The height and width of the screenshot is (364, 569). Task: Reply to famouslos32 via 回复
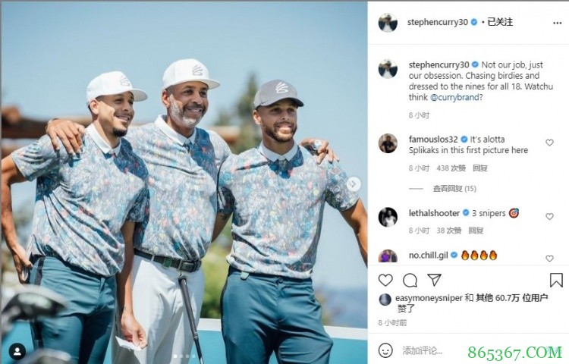click(479, 168)
